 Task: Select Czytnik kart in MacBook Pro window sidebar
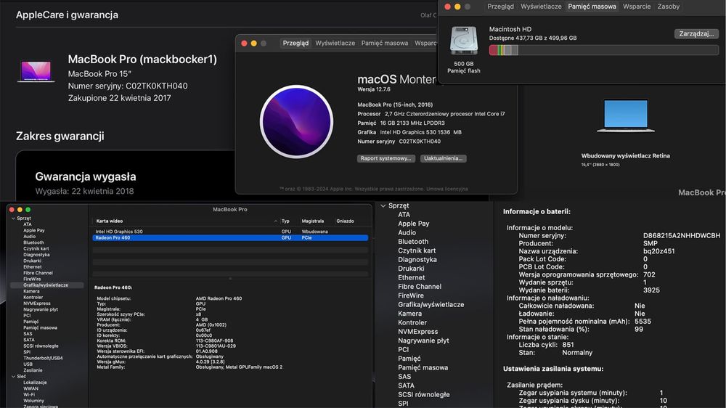pos(36,249)
